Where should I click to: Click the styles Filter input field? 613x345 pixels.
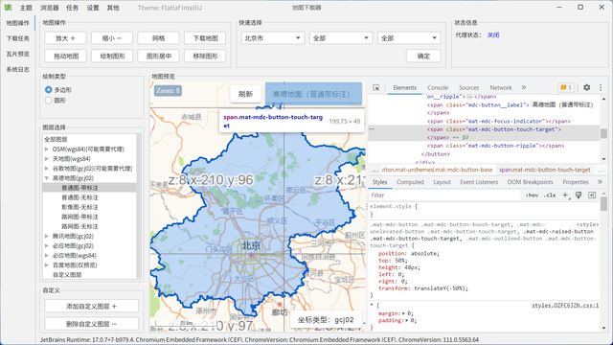pyautogui.click(x=444, y=195)
